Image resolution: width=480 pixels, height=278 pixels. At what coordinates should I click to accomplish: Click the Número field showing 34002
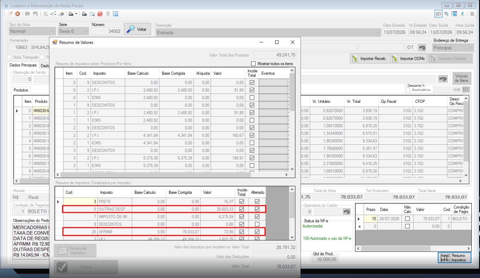tap(106, 31)
